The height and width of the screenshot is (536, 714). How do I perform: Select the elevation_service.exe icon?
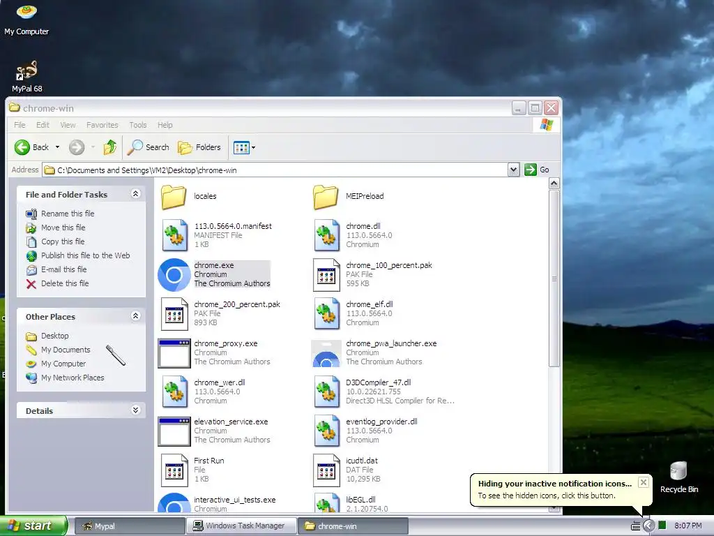(x=174, y=431)
